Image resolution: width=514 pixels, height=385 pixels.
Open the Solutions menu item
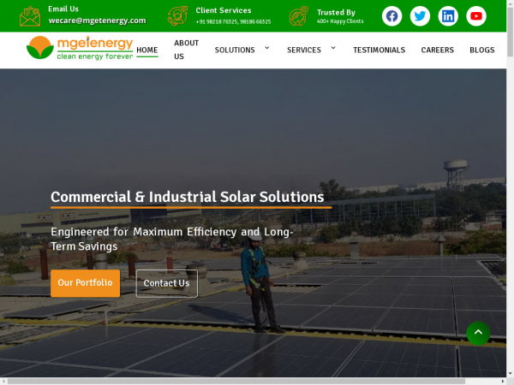tap(235, 50)
